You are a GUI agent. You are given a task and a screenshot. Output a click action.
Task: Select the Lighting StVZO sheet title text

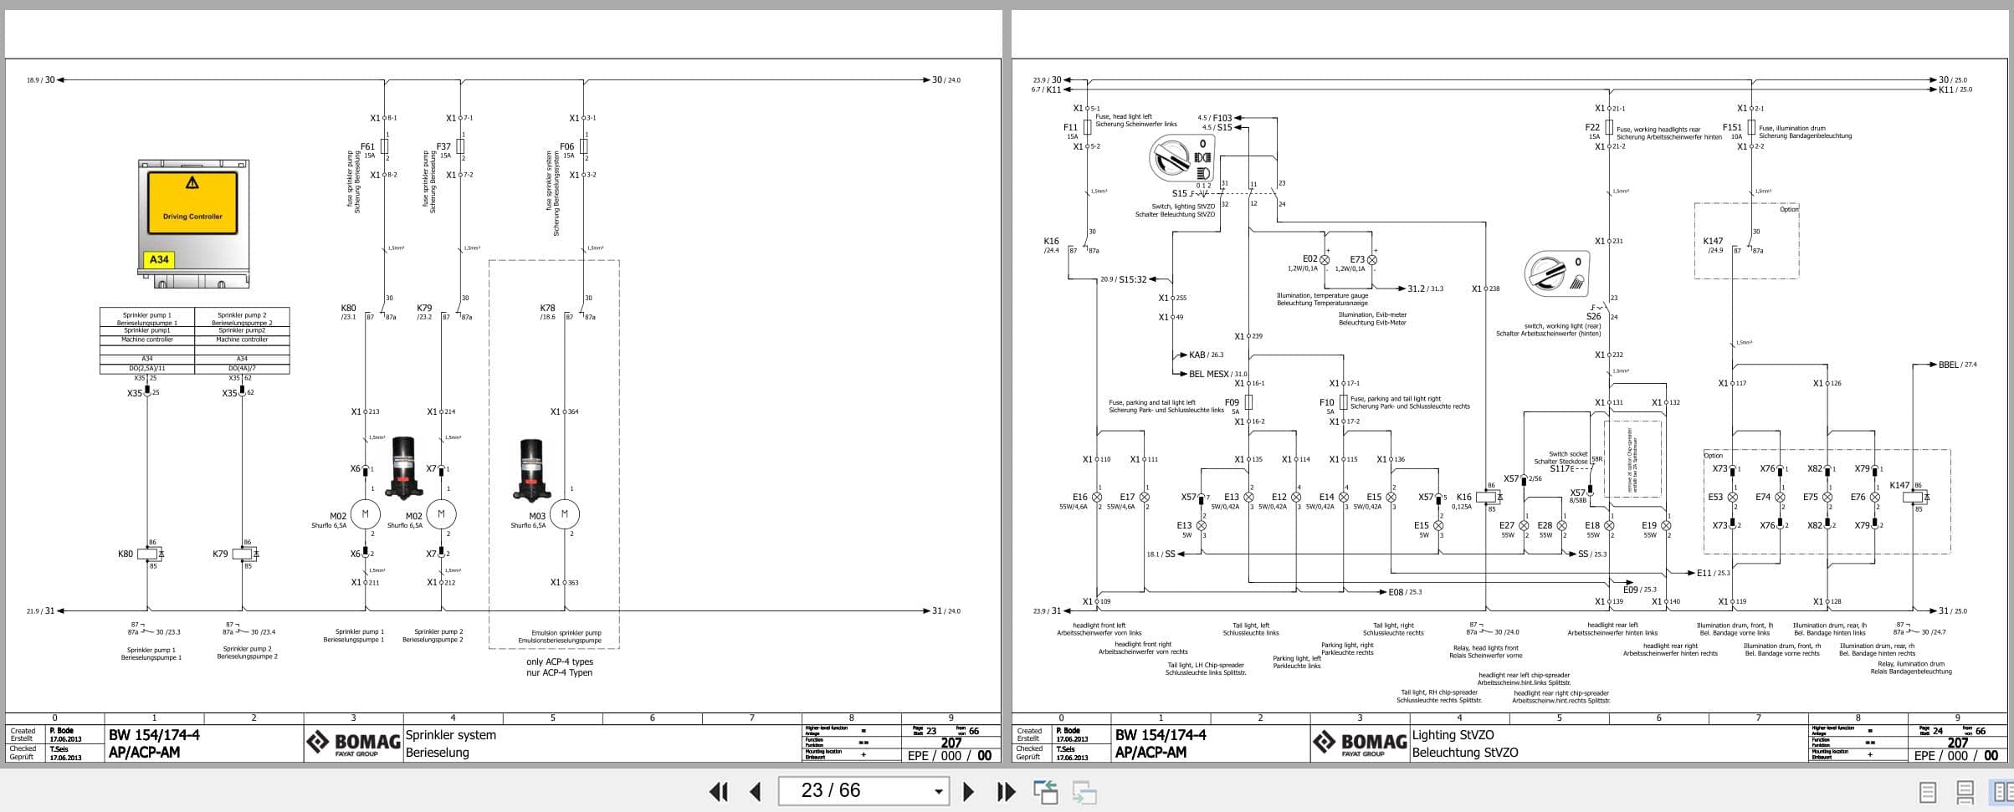pyautogui.click(x=1457, y=735)
